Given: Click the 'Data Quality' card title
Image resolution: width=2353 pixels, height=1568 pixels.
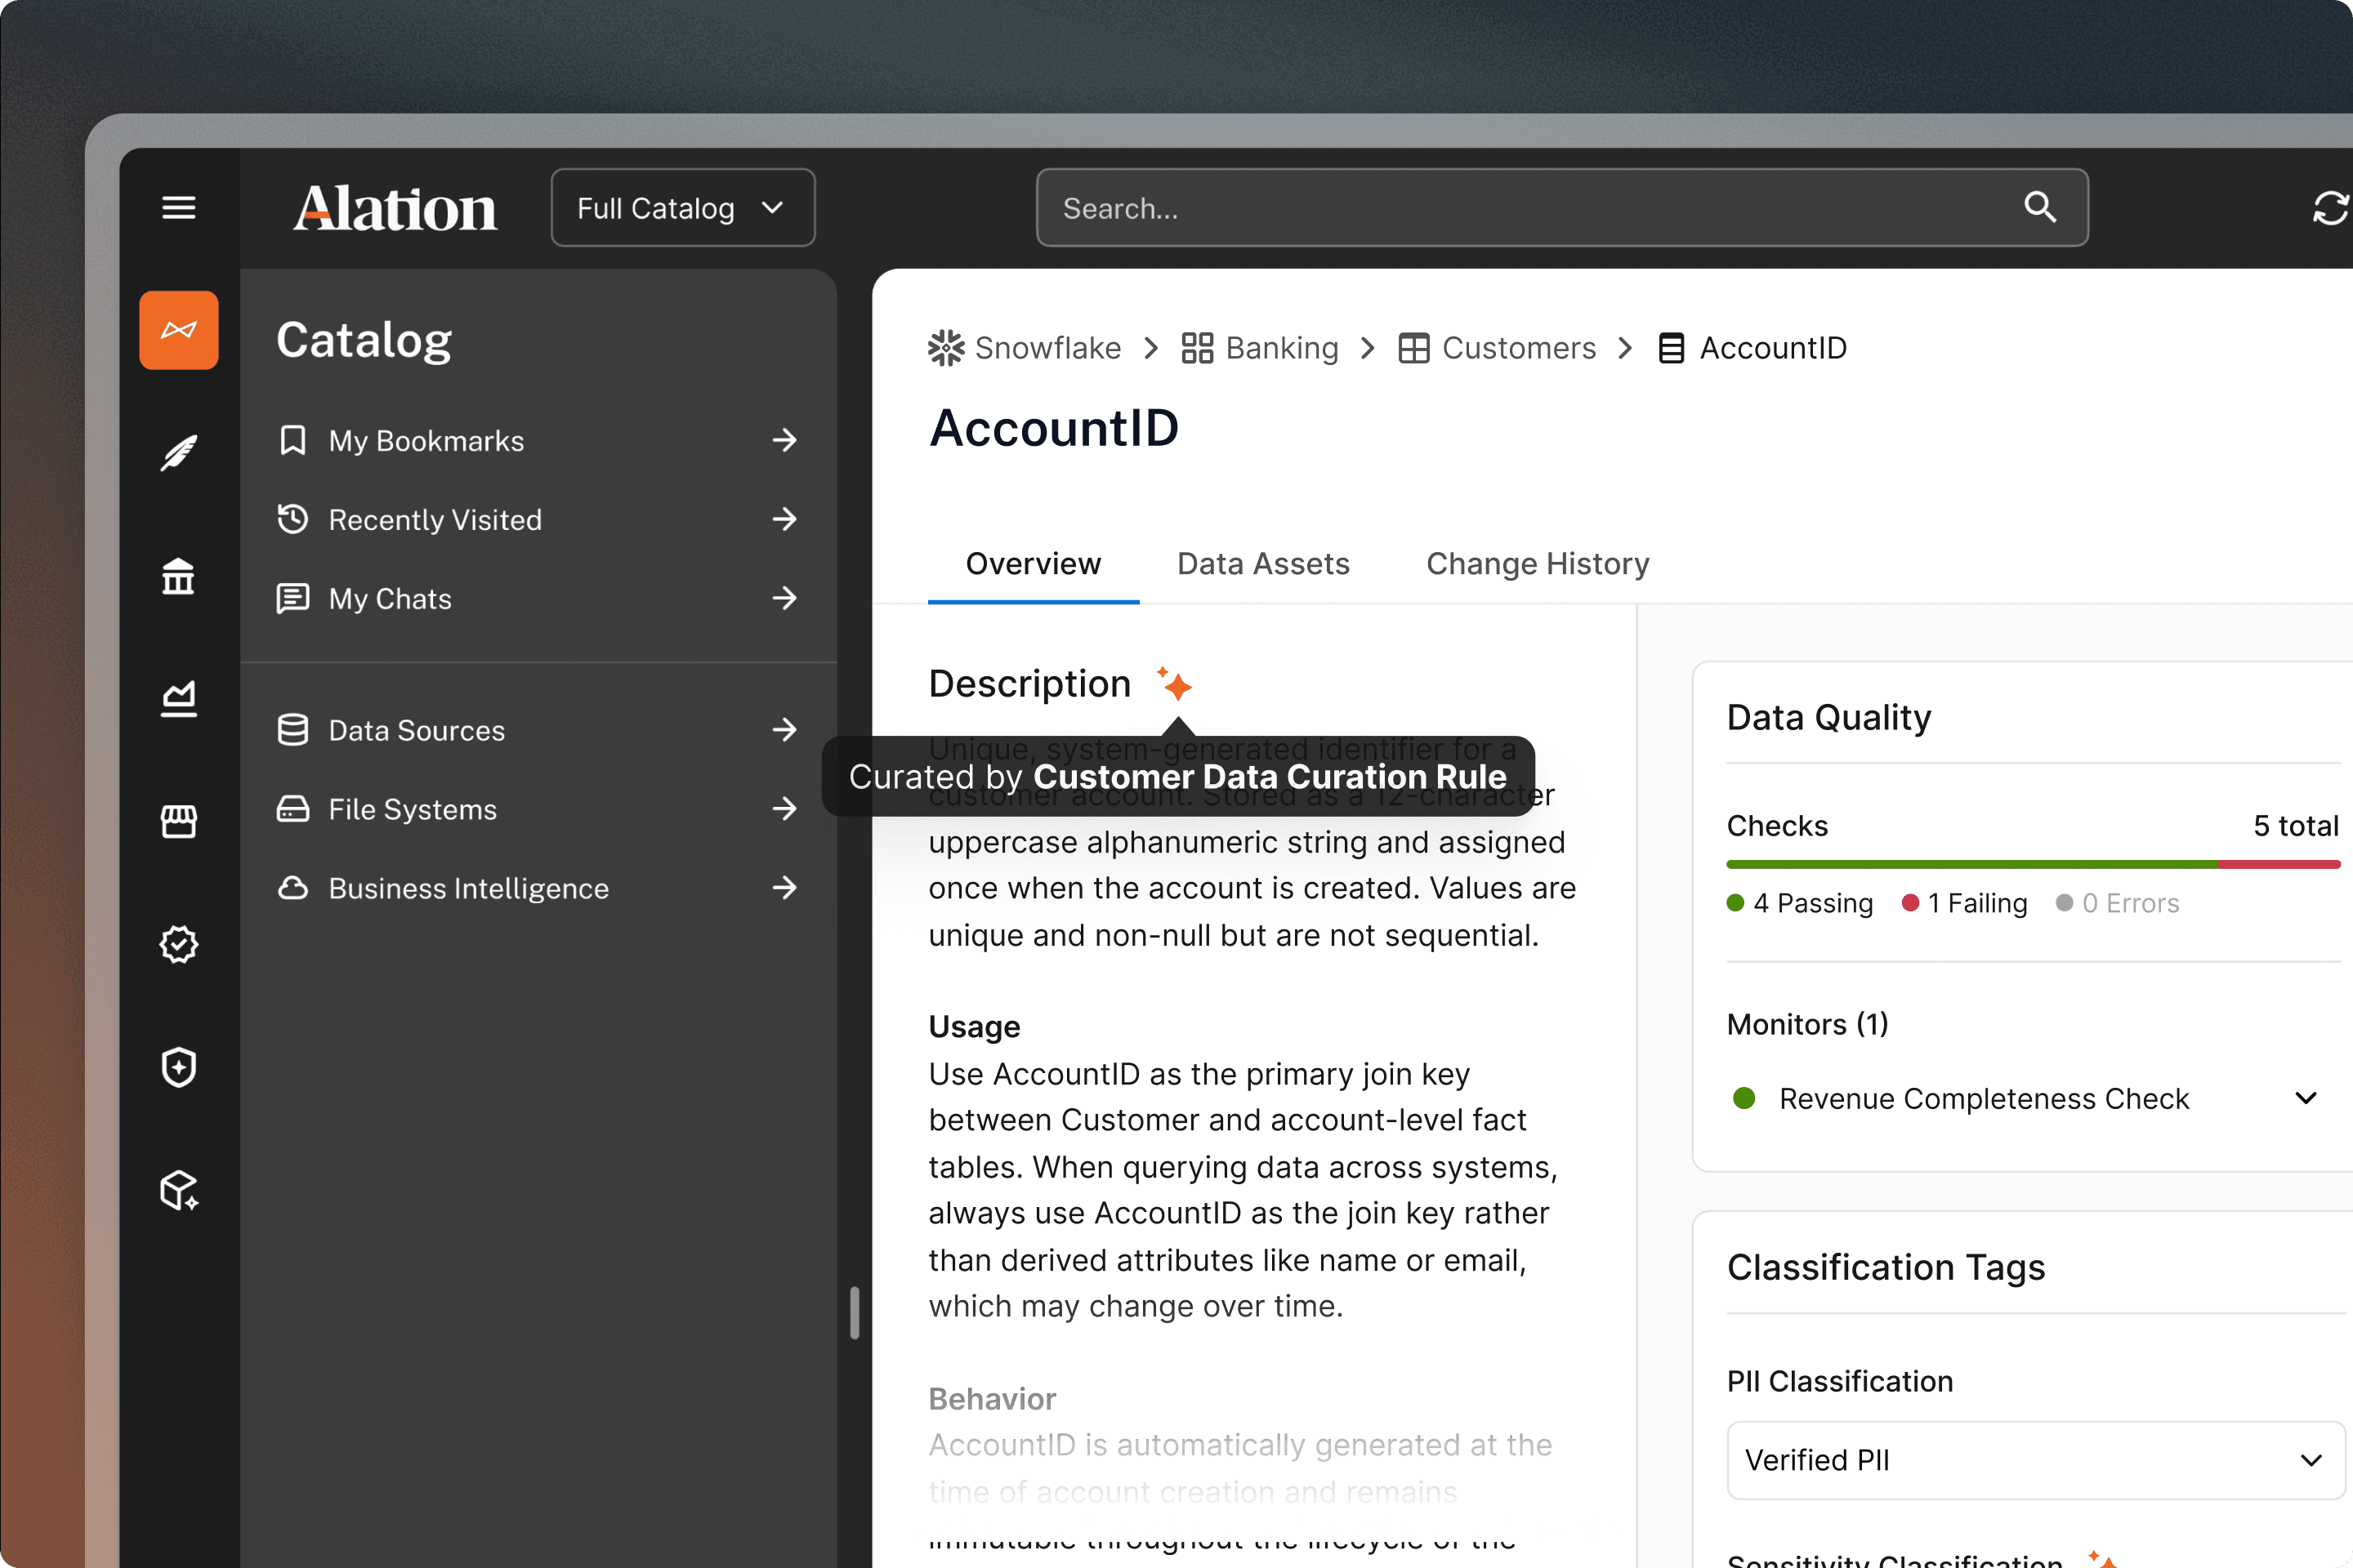Looking at the screenshot, I should click(x=1828, y=717).
